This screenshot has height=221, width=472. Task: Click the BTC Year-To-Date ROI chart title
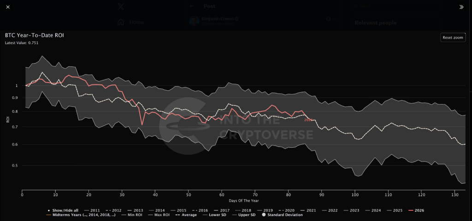(34, 35)
